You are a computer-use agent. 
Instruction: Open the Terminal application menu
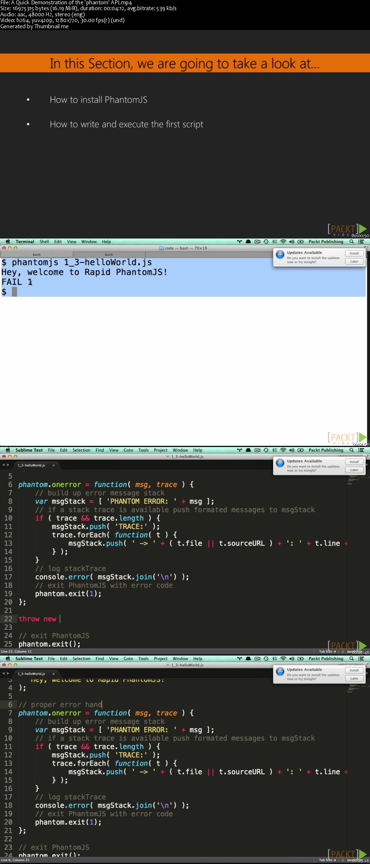coord(25,241)
